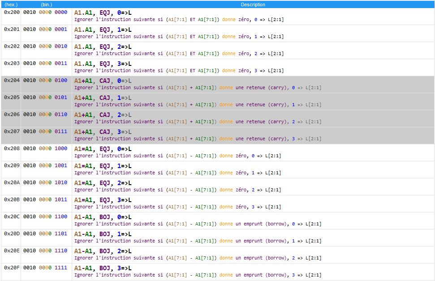Click hex address 0x20A
Screen dimensions: 435x281
point(12,182)
